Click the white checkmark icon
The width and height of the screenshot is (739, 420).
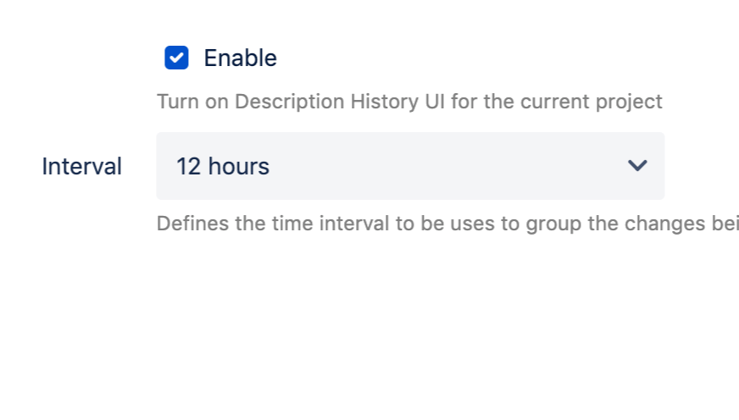pyautogui.click(x=176, y=58)
